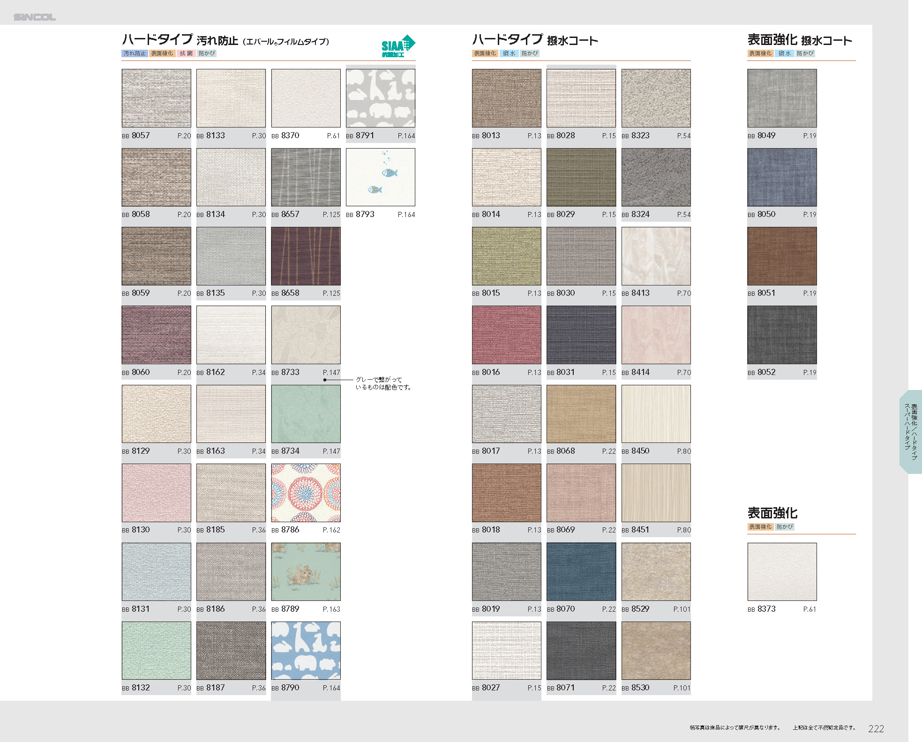922x742 pixels.
Task: Click page reference P.101 beside BB 8529
Action: [682, 609]
